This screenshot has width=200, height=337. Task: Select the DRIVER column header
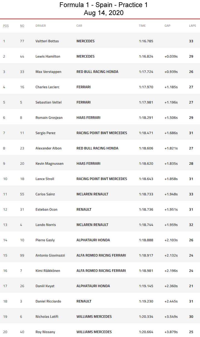41,26
